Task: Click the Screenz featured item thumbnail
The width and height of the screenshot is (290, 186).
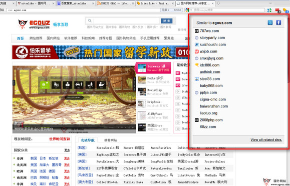Action: coord(142,68)
